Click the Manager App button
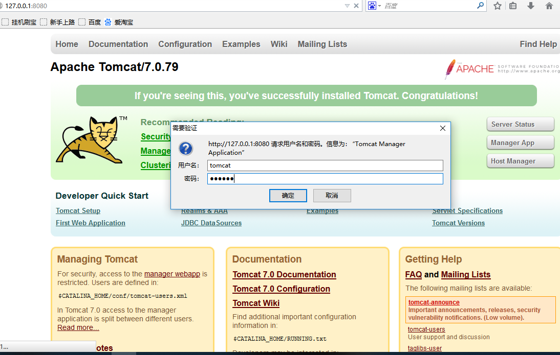This screenshot has width=560, height=355. click(x=521, y=143)
